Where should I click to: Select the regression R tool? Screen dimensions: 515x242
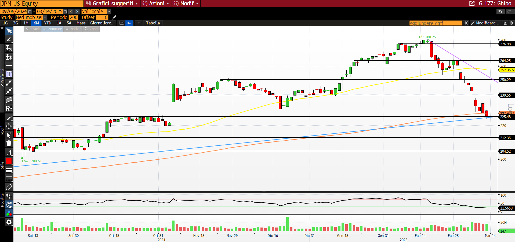click(9, 108)
